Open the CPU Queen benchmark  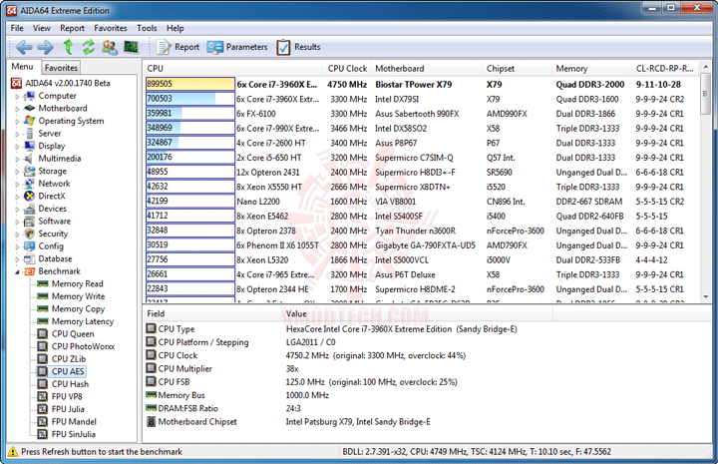coord(73,334)
